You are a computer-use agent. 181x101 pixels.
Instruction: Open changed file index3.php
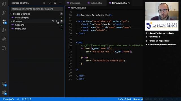(20, 29)
